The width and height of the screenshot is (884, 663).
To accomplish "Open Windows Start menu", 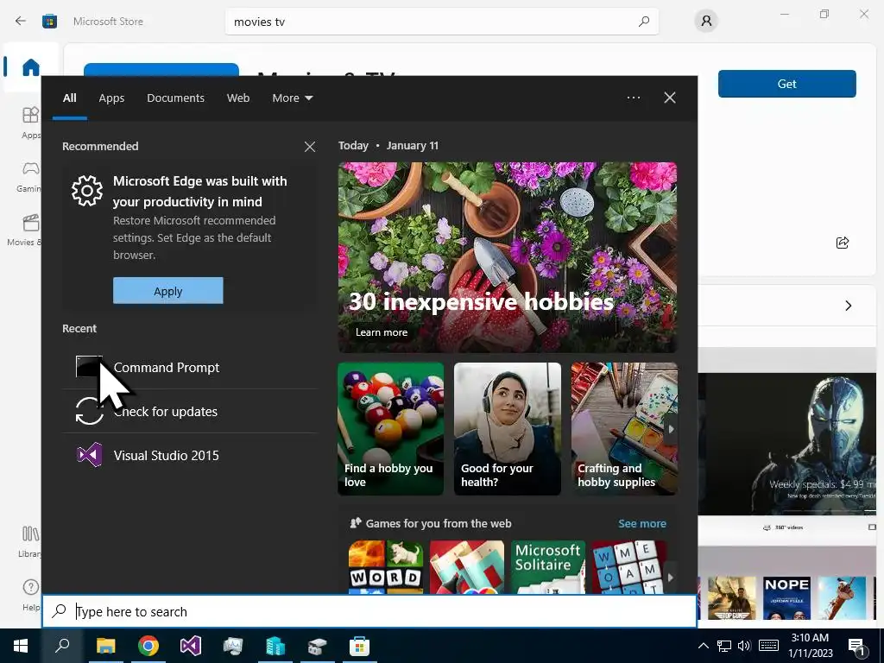I will pos(21,646).
